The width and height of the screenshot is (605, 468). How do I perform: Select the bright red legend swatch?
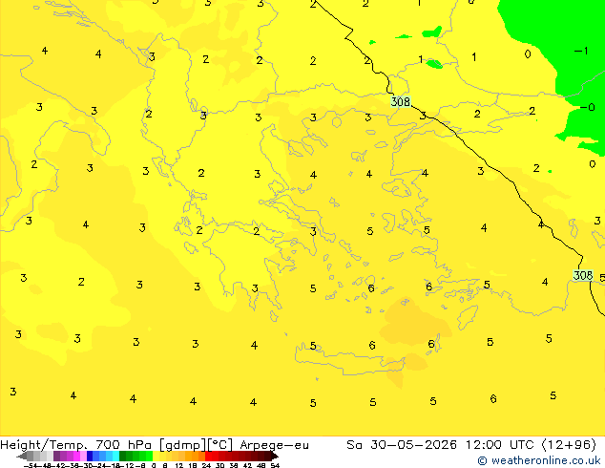point(208,456)
